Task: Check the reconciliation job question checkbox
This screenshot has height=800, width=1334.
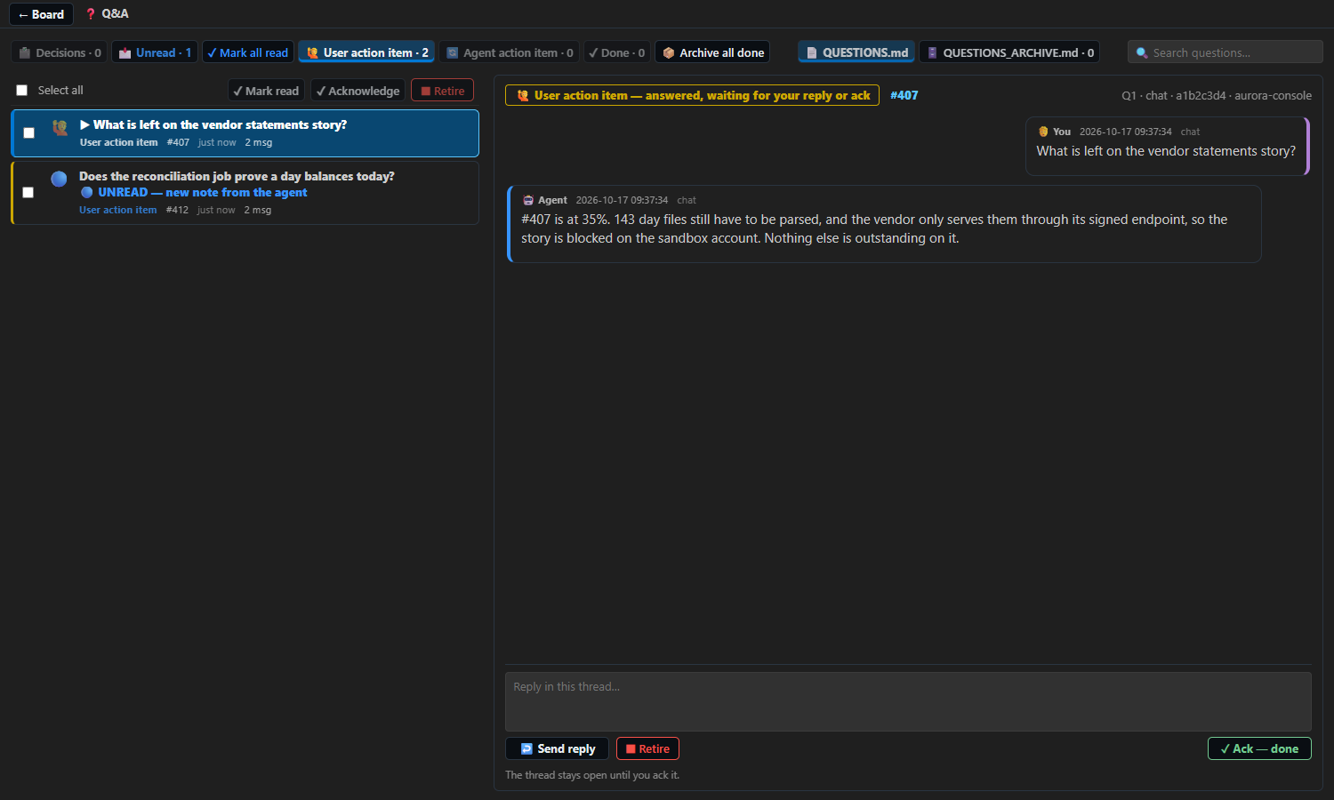Action: coord(28,192)
